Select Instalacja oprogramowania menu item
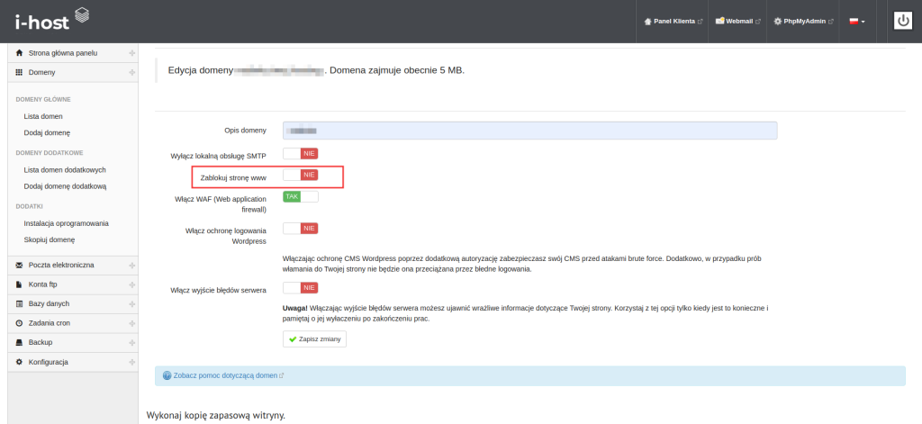This screenshot has height=424, width=922. click(x=66, y=222)
